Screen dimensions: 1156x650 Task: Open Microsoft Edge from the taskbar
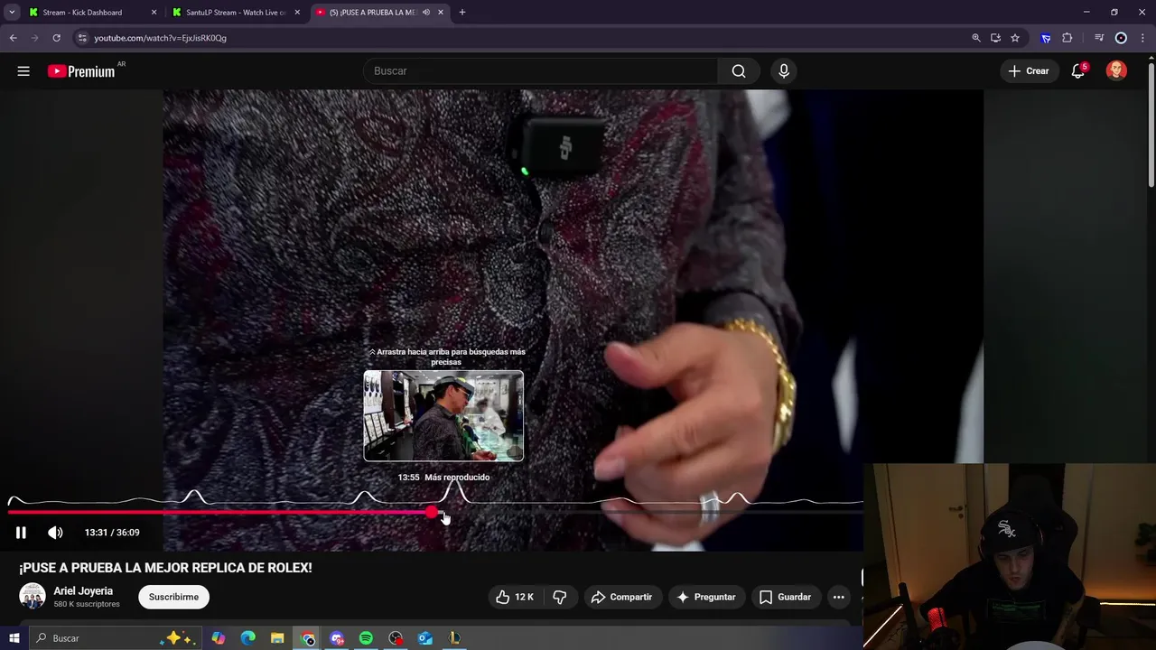click(x=248, y=638)
